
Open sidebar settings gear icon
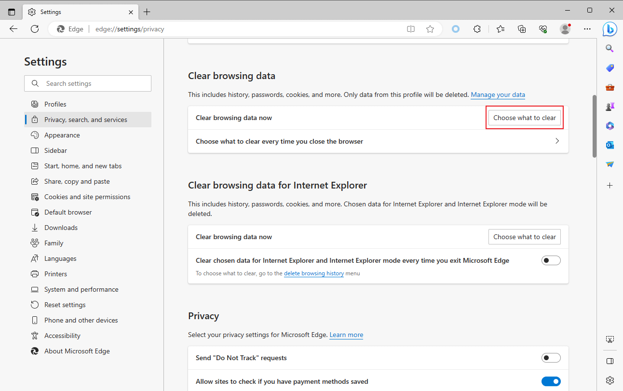tap(610, 380)
